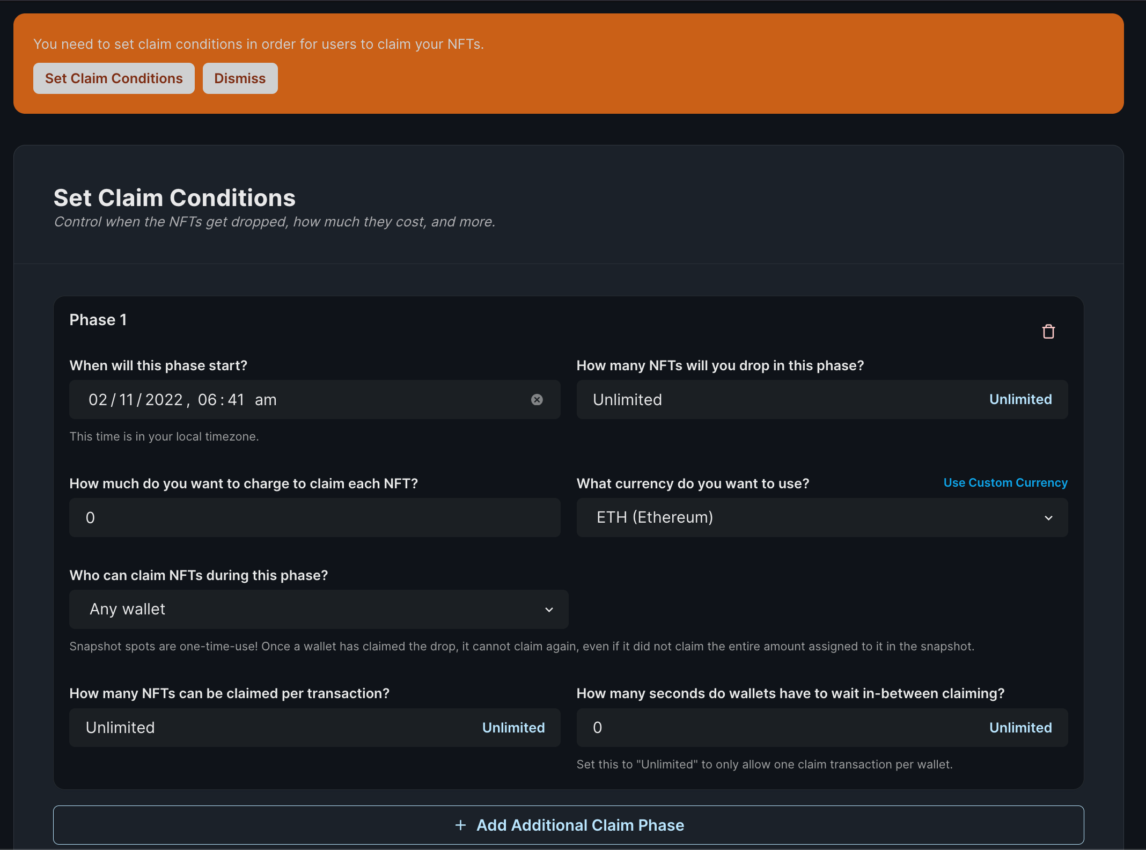Screen dimensions: 1146x850
Task: Open Use Custom Currency
Action: click(1005, 482)
